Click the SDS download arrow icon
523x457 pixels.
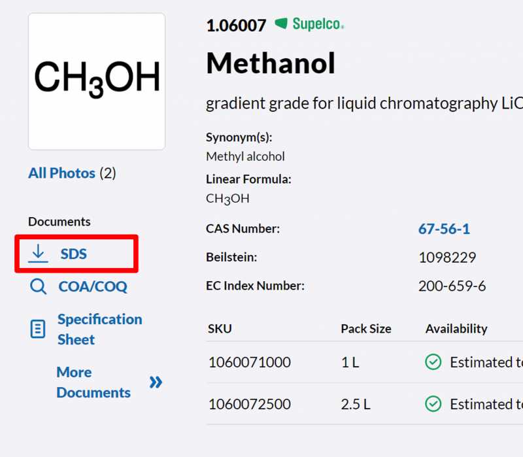39,254
